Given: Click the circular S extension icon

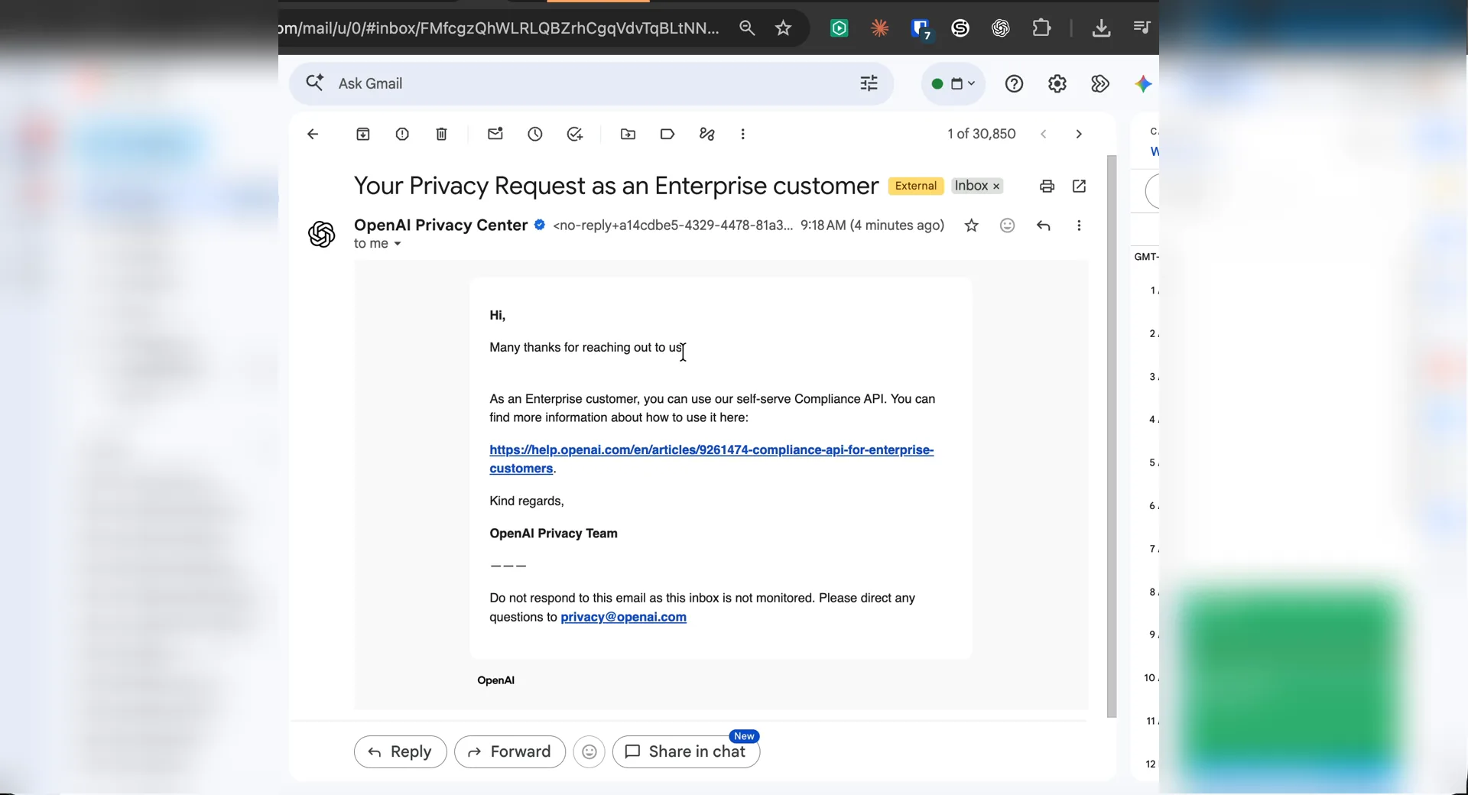Looking at the screenshot, I should 960,28.
